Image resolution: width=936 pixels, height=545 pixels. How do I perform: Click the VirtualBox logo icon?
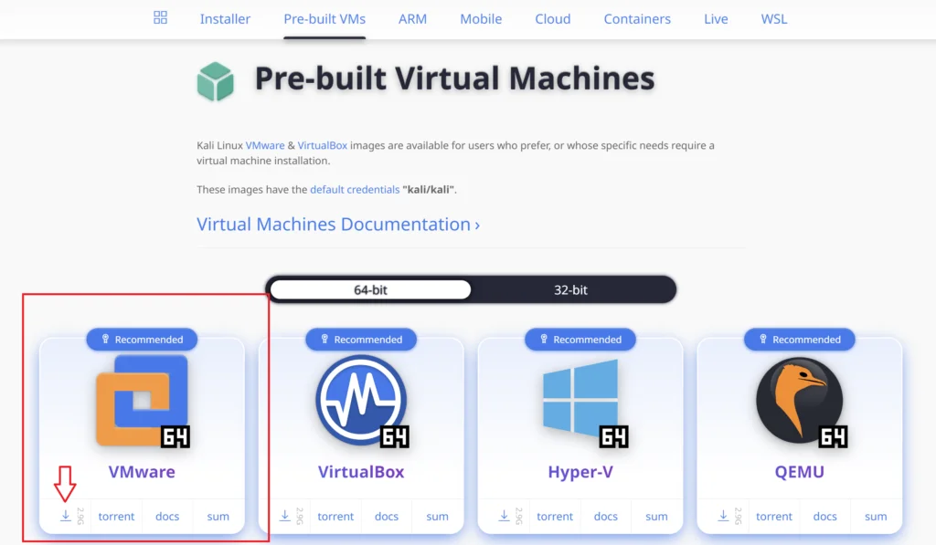point(362,401)
